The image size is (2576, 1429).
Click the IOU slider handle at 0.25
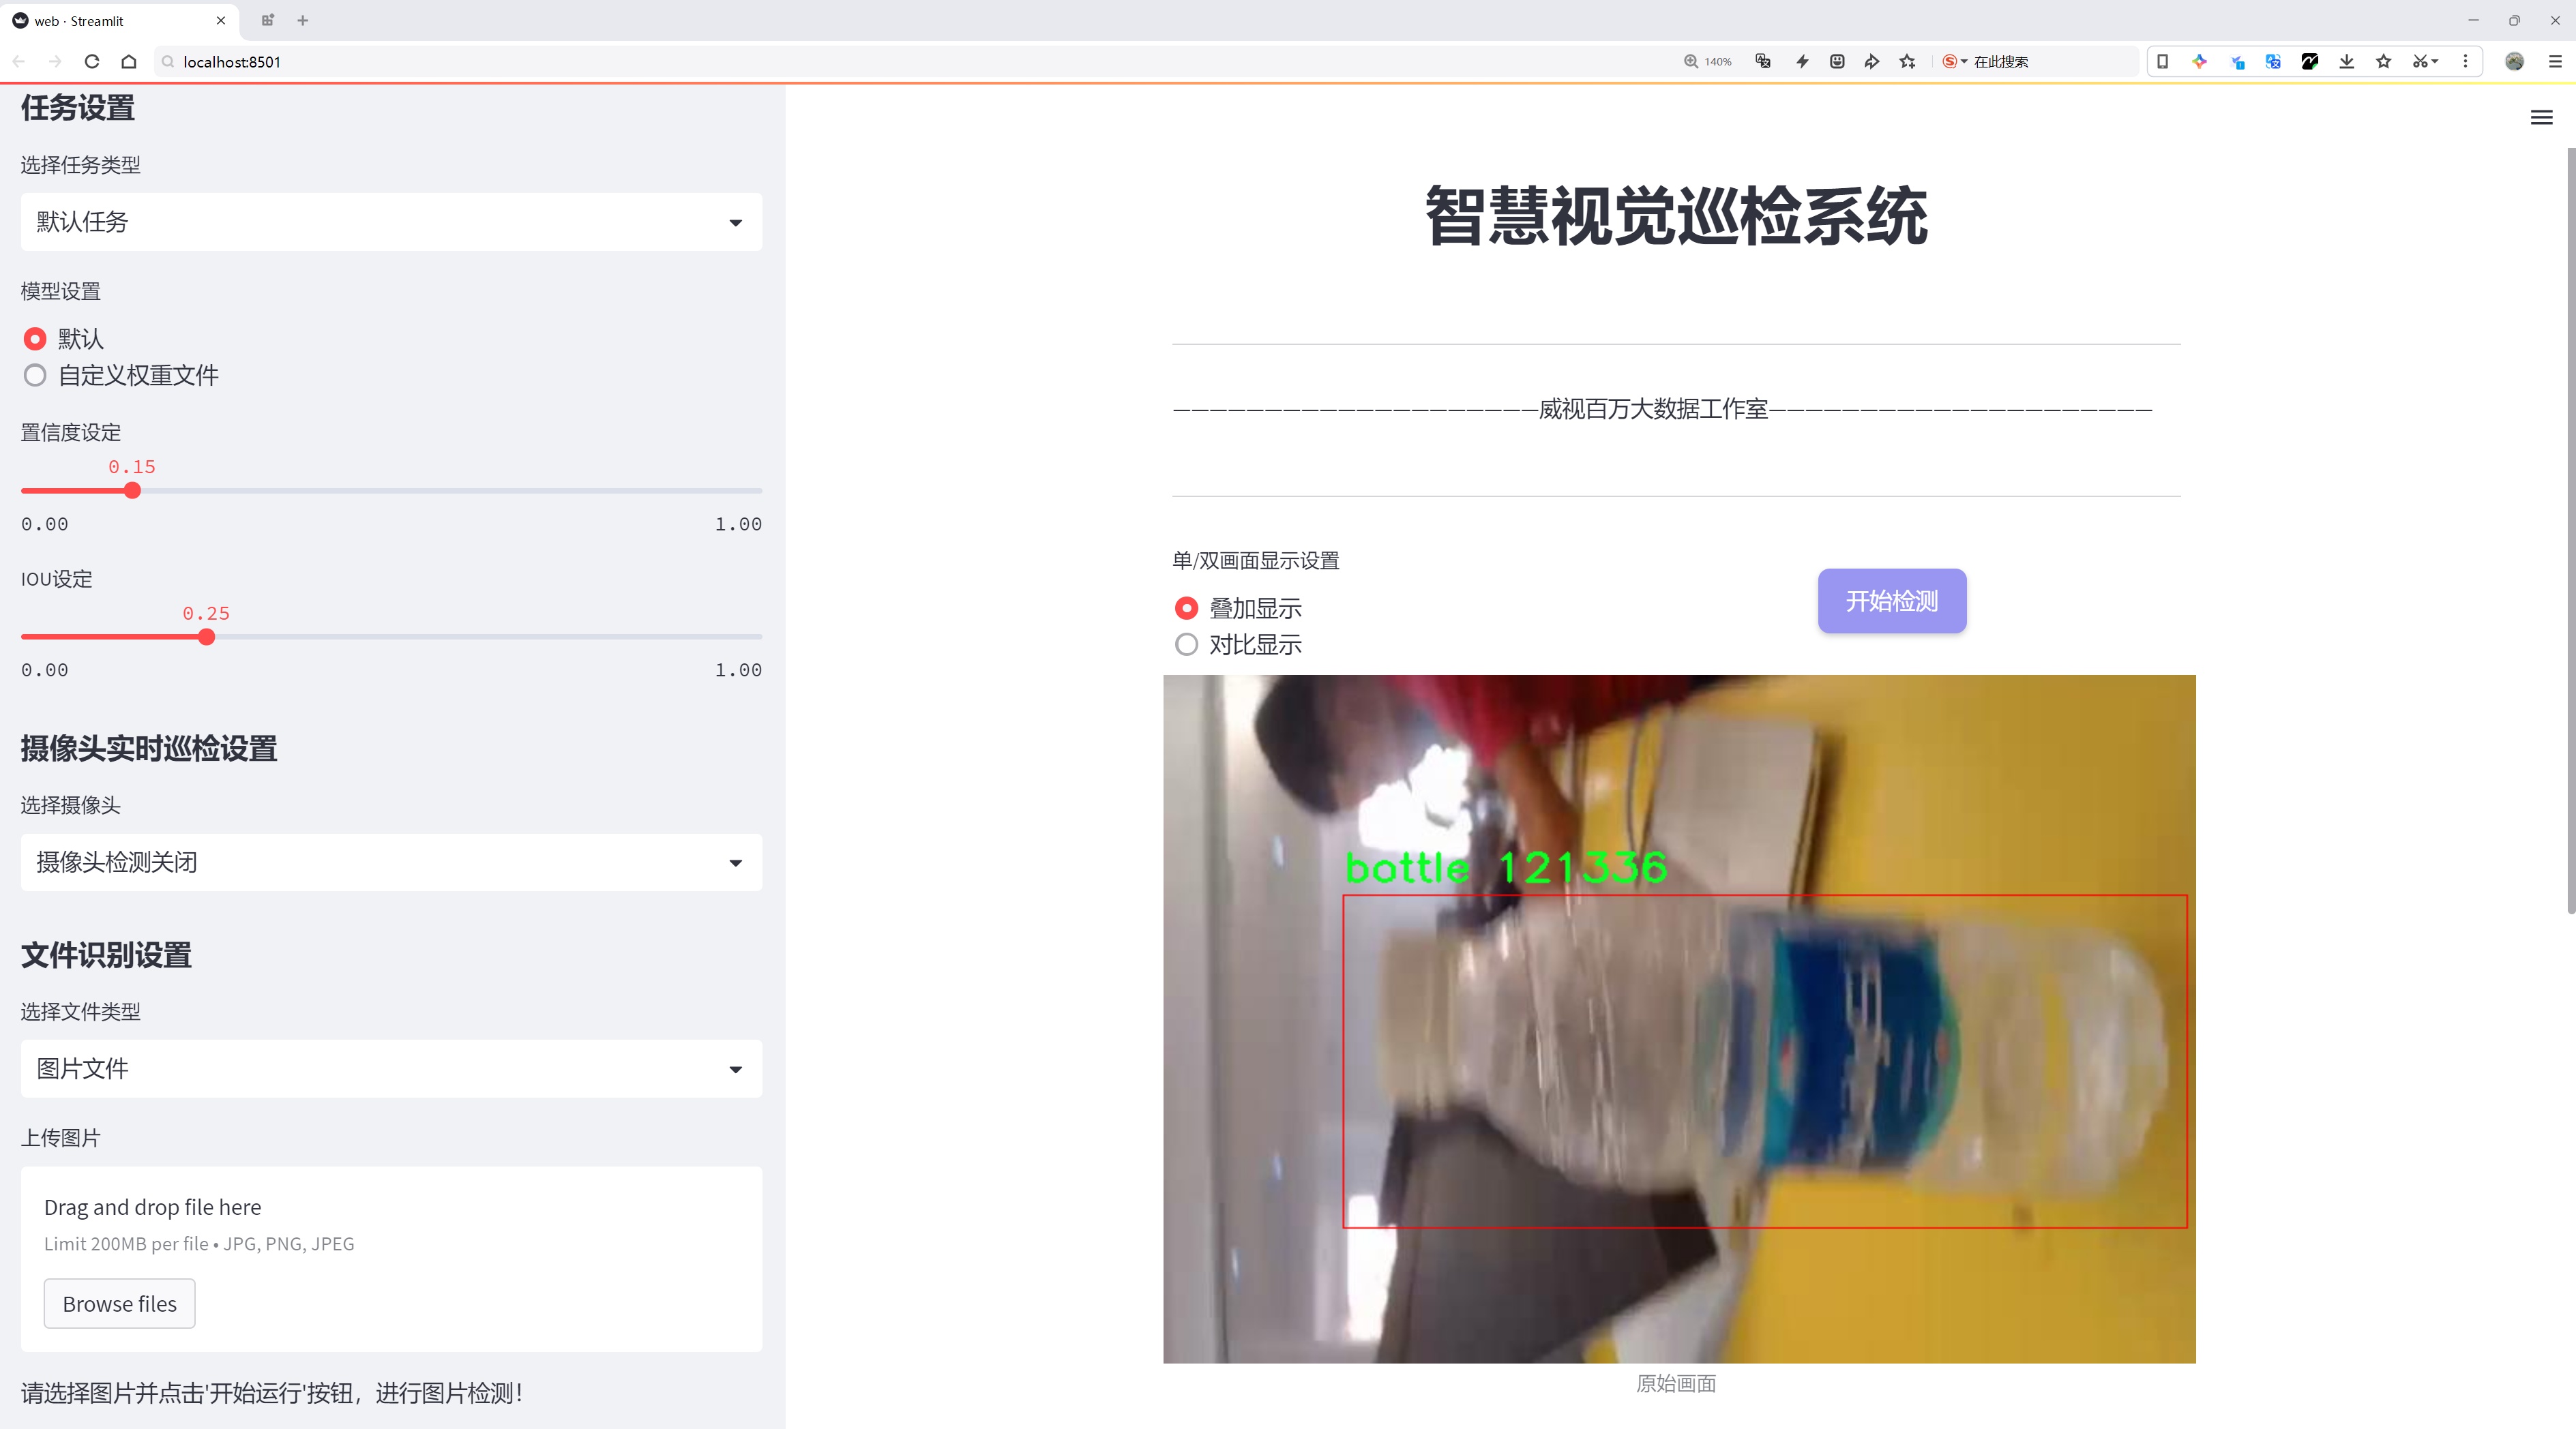(206, 637)
